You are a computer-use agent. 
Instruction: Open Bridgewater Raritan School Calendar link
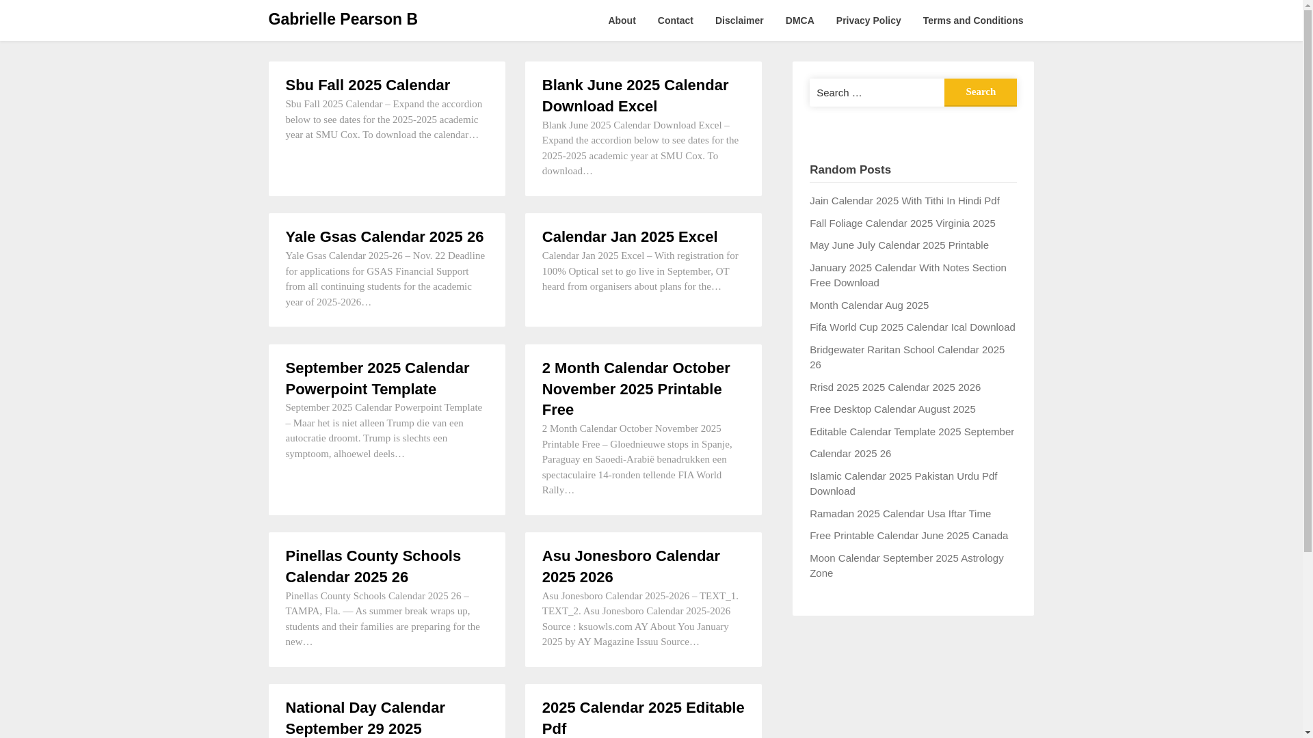pyautogui.click(x=907, y=357)
